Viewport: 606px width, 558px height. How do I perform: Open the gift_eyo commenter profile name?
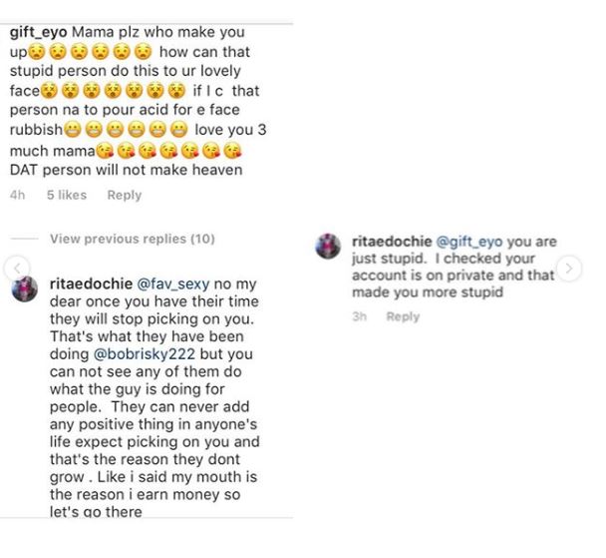[x=47, y=32]
